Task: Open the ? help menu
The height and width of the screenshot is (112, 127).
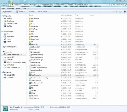Action: point(29,8)
